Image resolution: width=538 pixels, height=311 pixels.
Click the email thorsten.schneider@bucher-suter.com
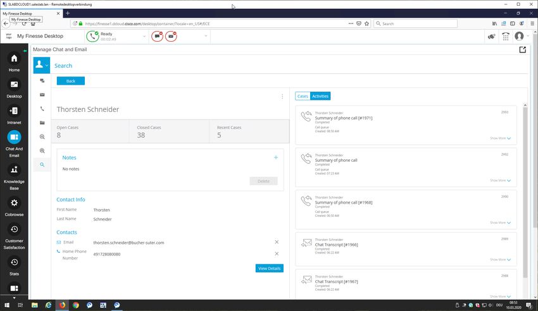[x=128, y=243]
